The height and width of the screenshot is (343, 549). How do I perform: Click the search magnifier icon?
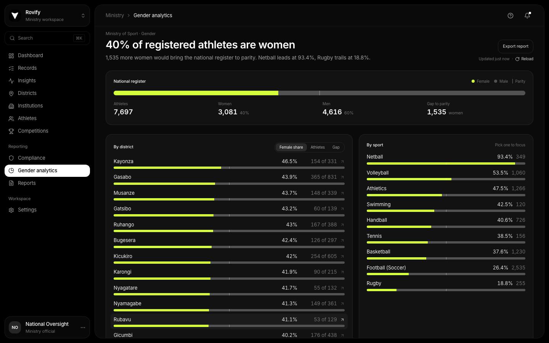(12, 38)
